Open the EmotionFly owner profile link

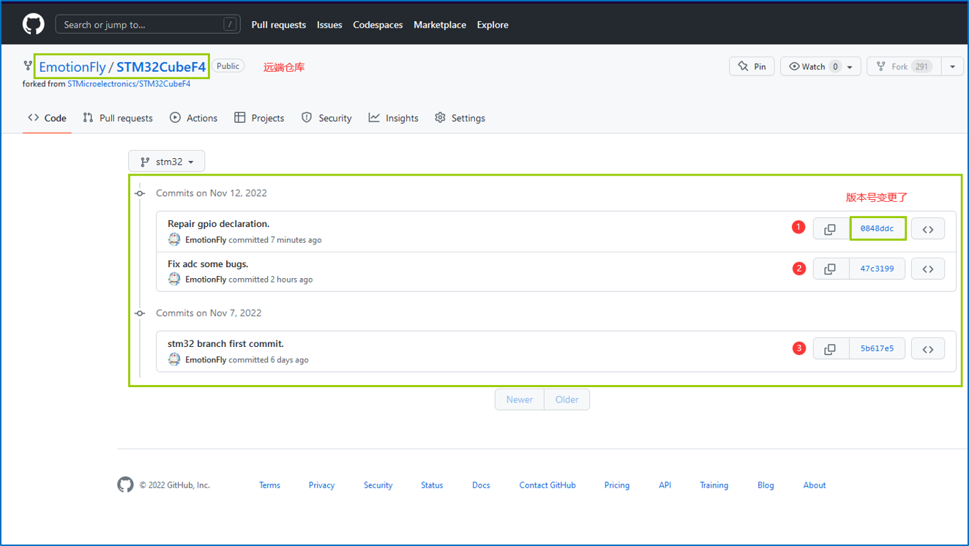pos(72,67)
